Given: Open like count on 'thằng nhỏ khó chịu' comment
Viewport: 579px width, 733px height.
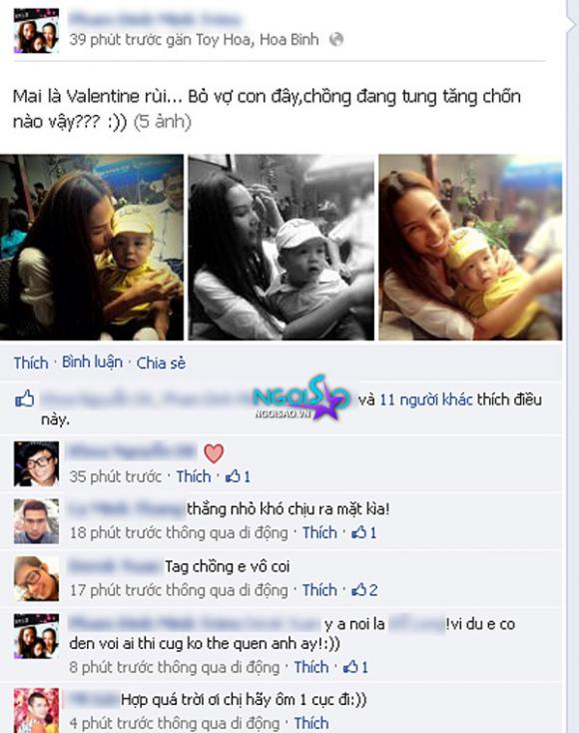Looking at the screenshot, I should click(x=363, y=532).
